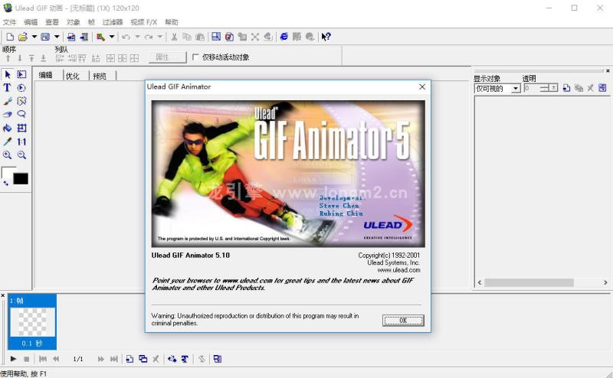Select the Crop tool

click(21, 128)
